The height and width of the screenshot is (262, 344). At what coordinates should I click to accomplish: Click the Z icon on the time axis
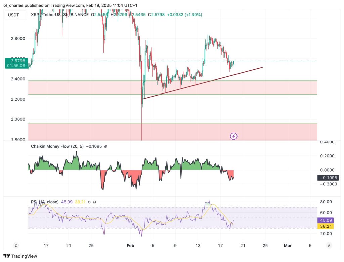pos(16,246)
